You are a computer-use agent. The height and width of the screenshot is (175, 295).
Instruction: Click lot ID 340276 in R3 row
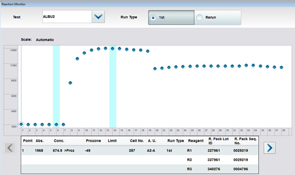point(214,169)
